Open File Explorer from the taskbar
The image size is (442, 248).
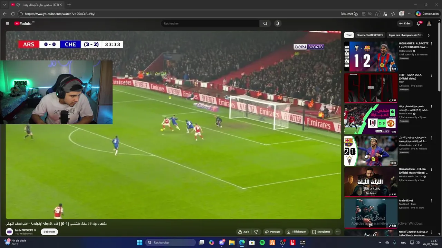coord(232,242)
